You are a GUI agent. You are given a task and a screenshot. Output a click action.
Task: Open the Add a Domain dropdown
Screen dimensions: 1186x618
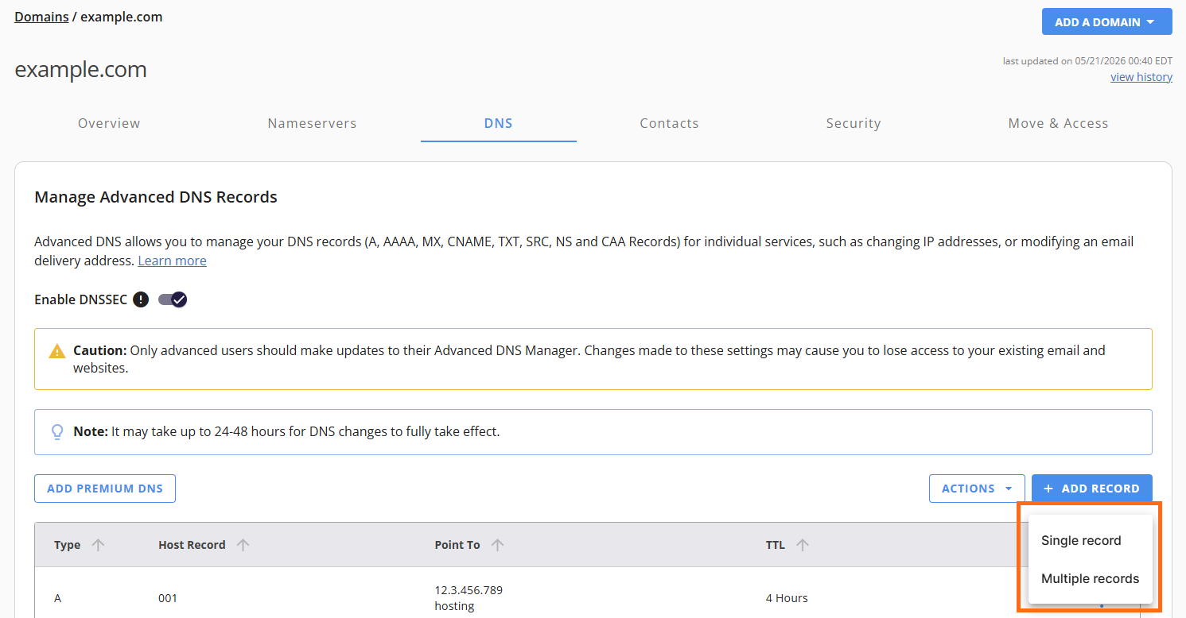coord(1106,22)
